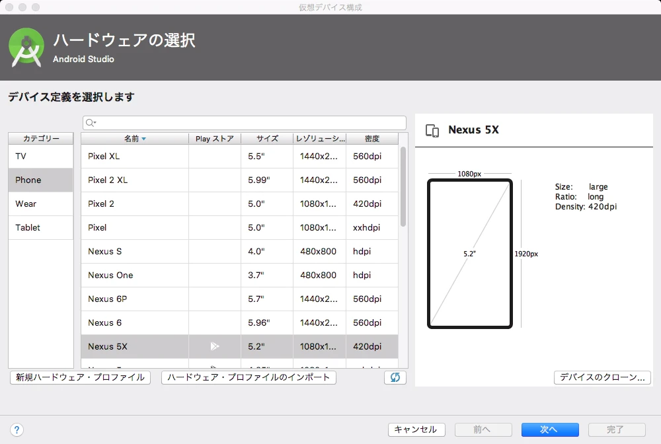Image resolution: width=661 pixels, height=444 pixels.
Task: Click the xxhdpi density cell
Action: 371,227
